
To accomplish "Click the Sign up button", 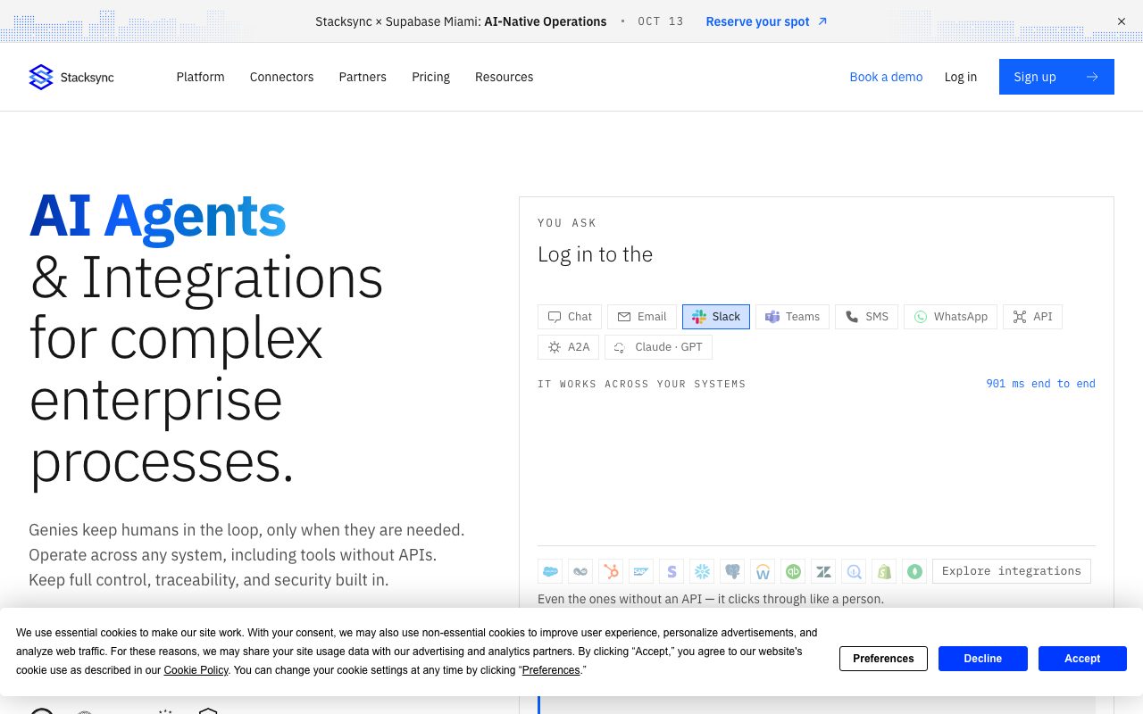I will 1056,77.
